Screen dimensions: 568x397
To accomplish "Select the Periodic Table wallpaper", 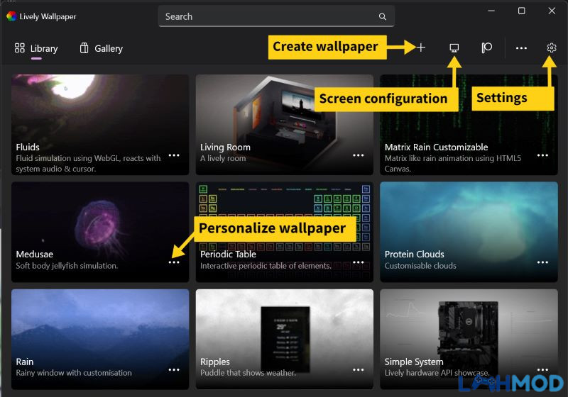I will 285,232.
